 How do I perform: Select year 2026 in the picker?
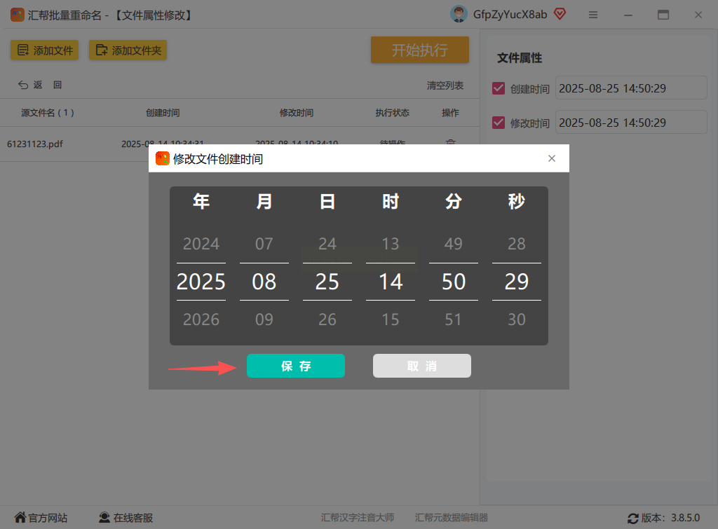click(201, 319)
